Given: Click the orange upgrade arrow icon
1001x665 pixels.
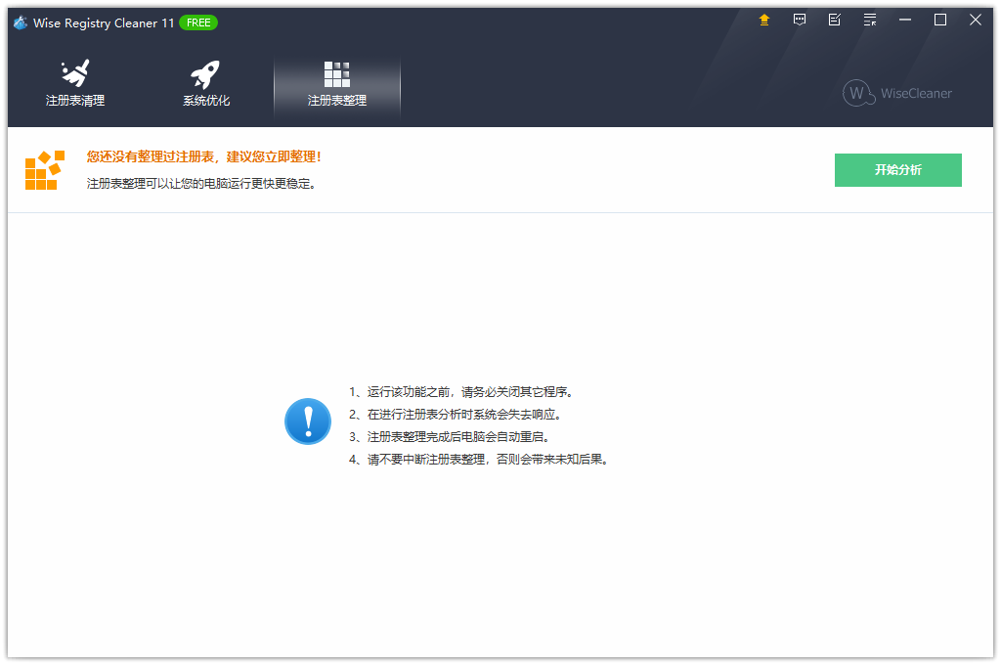Looking at the screenshot, I should (x=764, y=21).
